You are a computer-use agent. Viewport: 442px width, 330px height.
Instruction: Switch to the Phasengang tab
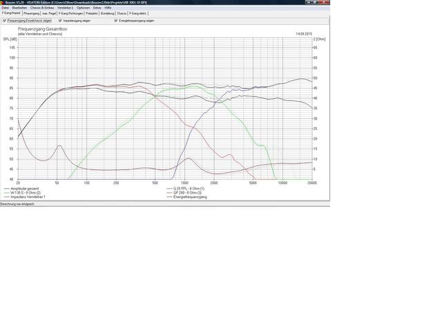click(x=32, y=13)
